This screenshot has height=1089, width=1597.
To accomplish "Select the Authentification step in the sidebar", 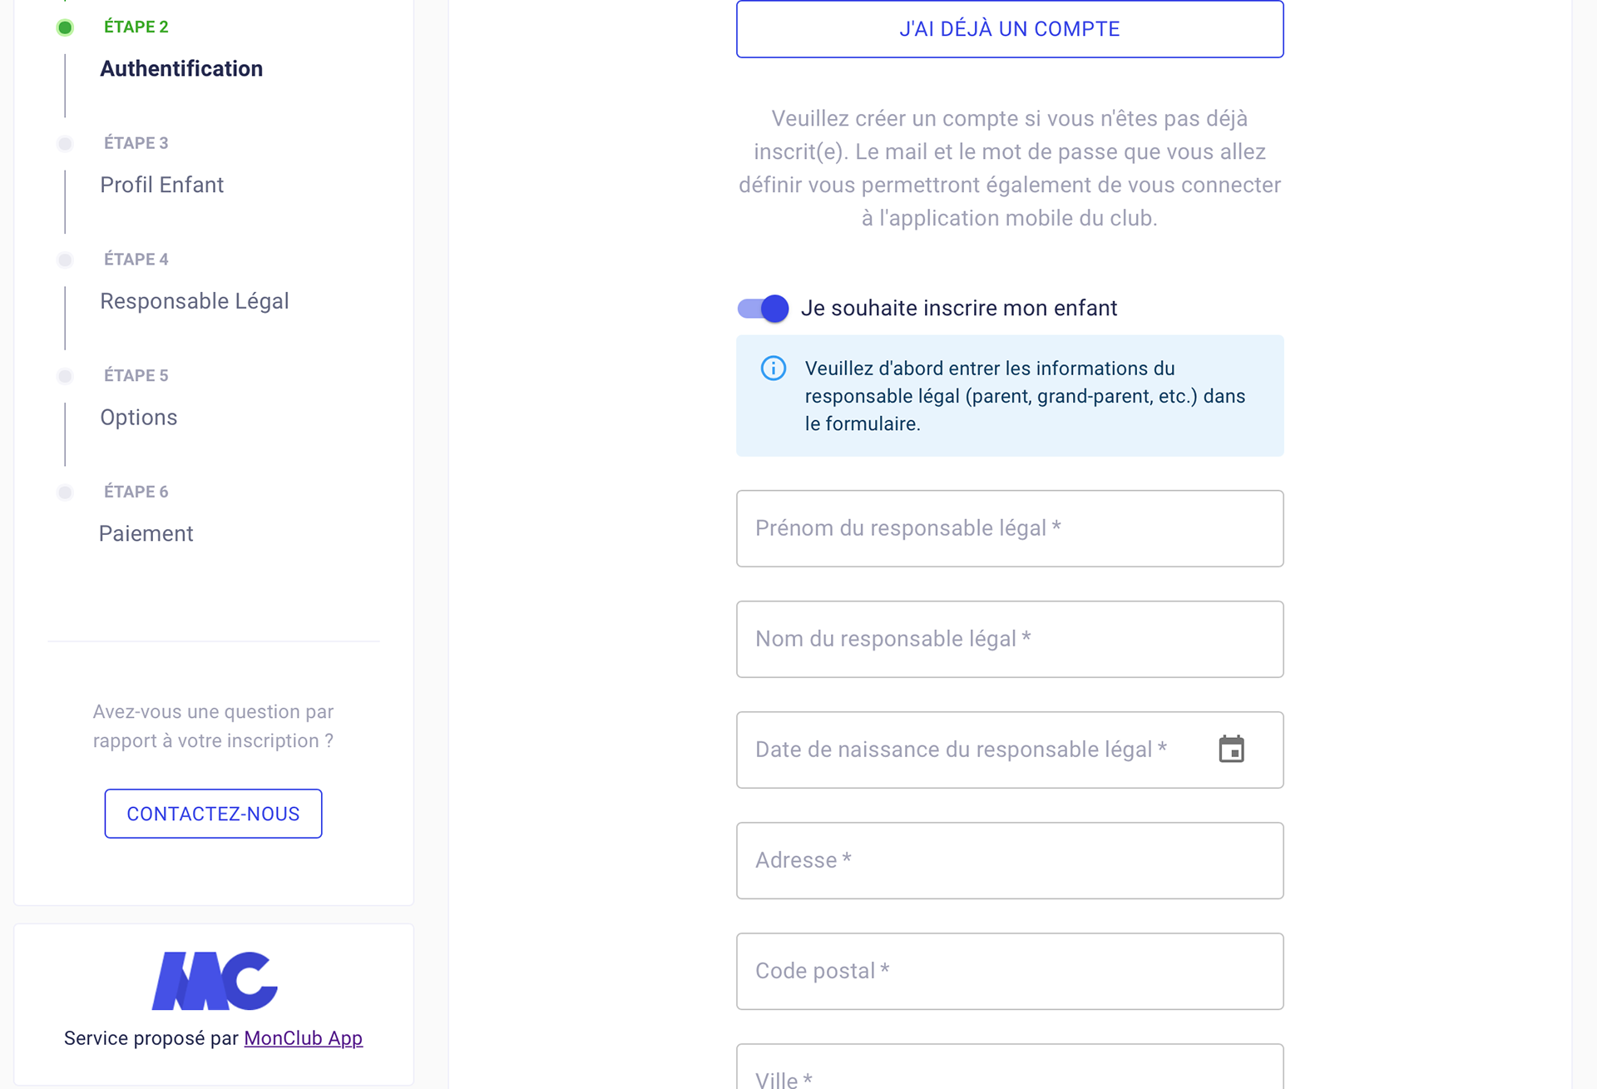I will [x=181, y=68].
